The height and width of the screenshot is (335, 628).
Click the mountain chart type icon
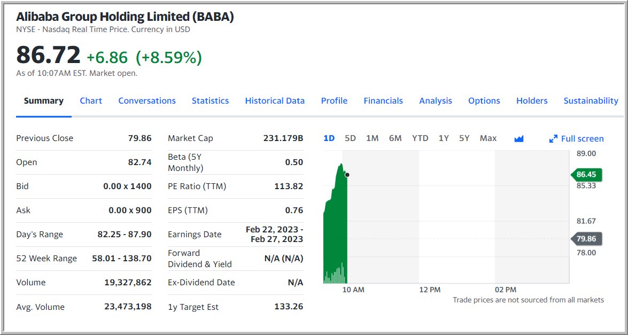[518, 139]
